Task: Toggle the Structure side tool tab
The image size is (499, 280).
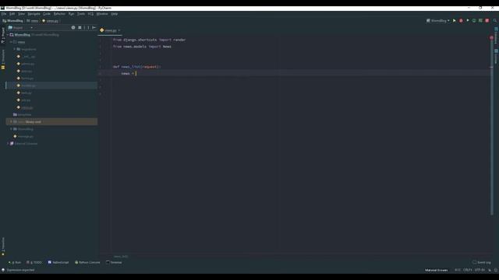Action: point(3,59)
